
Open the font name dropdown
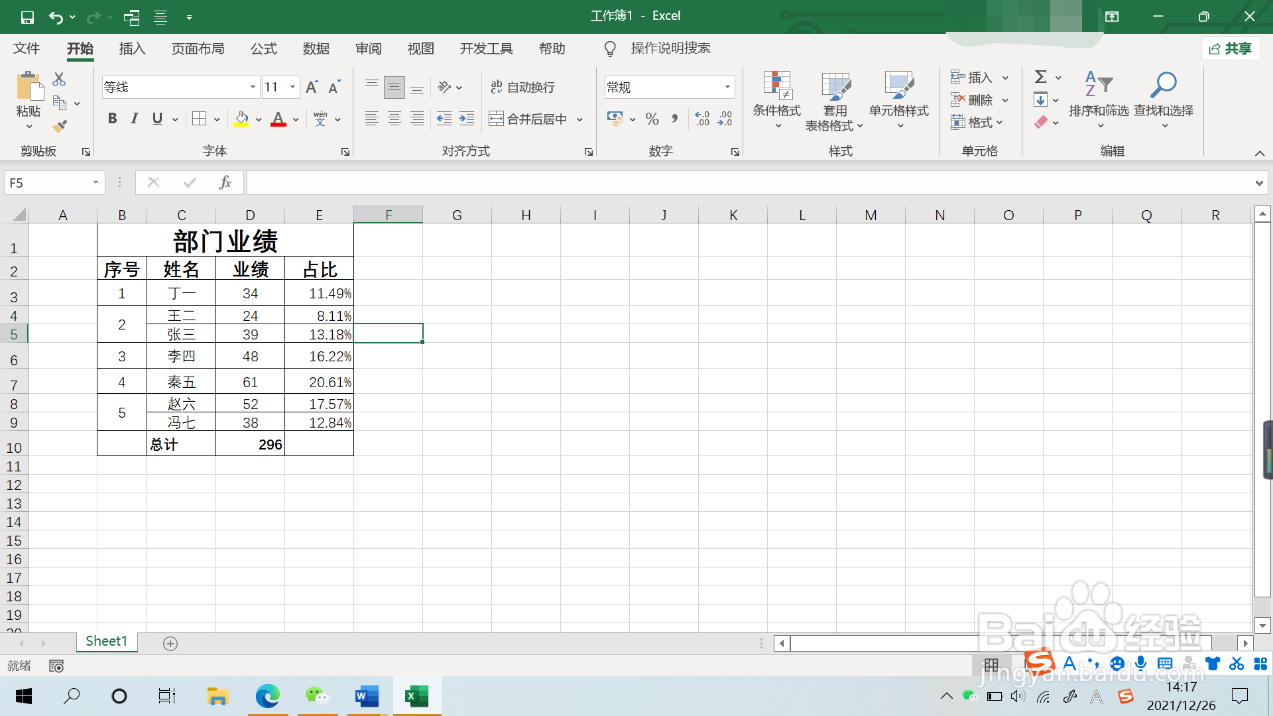point(253,87)
